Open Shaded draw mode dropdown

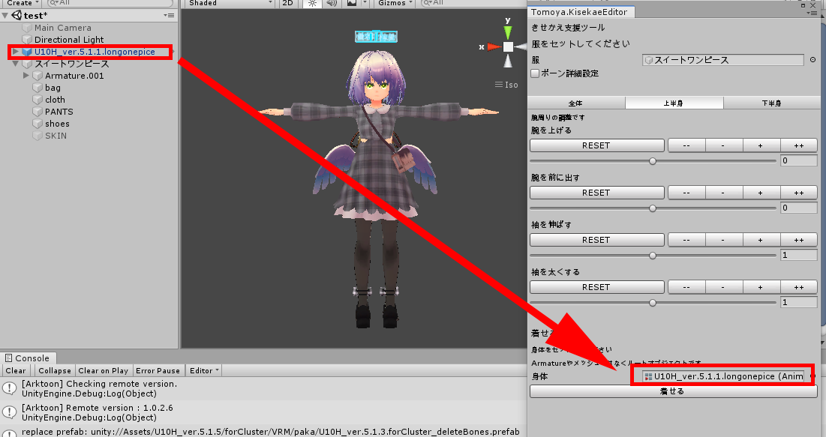[230, 3]
